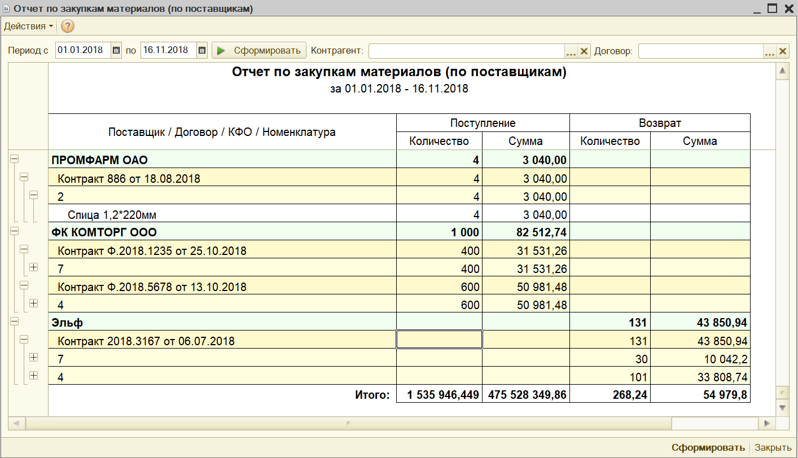This screenshot has width=798, height=458.
Task: Open calendar picker for start date 01.01.2018
Action: (x=117, y=50)
